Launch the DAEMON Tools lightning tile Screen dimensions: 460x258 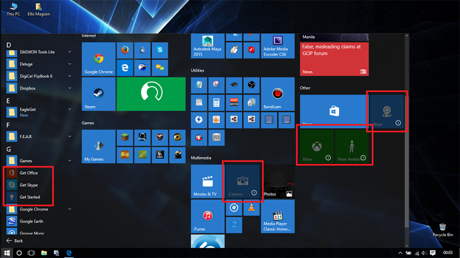point(199,120)
